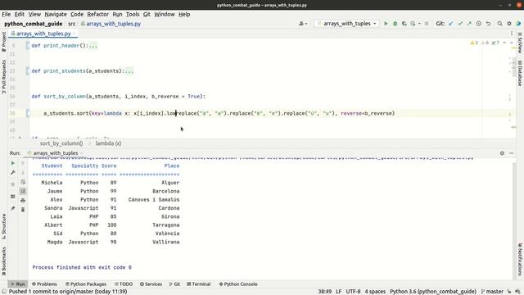524x295 pixels.
Task: Click the up arrow in the Run console
Action: [23, 163]
